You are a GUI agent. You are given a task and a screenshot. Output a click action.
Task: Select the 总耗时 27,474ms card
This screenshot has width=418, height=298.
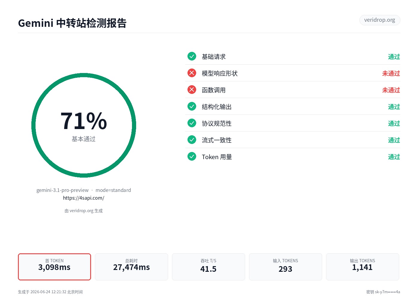131,267
